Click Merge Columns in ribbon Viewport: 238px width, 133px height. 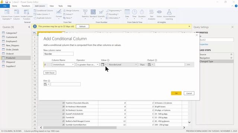pos(71,11)
